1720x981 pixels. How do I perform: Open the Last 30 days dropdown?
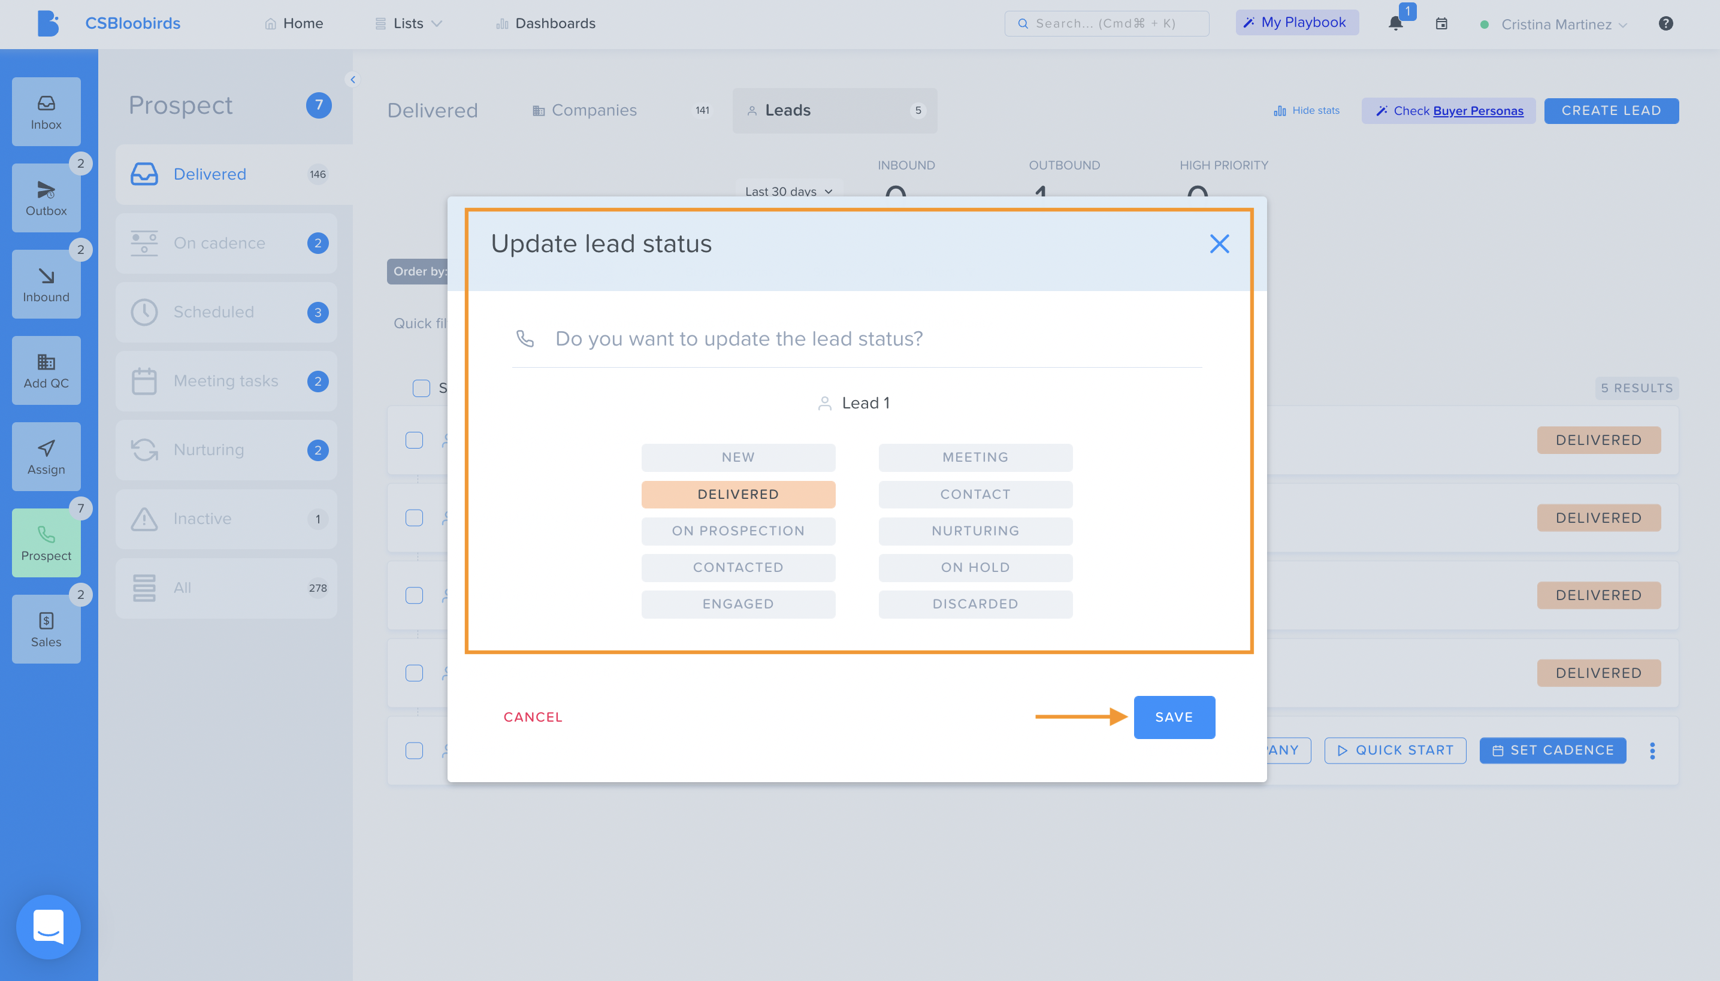[788, 192]
